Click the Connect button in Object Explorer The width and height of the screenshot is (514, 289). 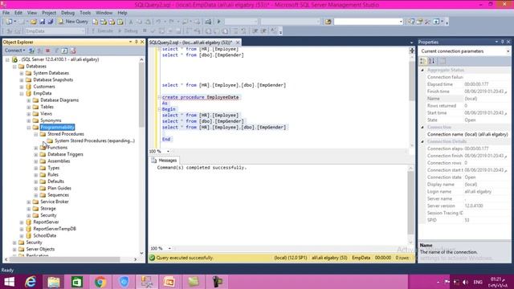point(14,51)
